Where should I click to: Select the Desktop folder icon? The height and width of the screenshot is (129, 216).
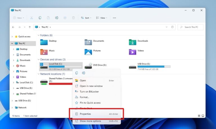[x=44, y=42]
